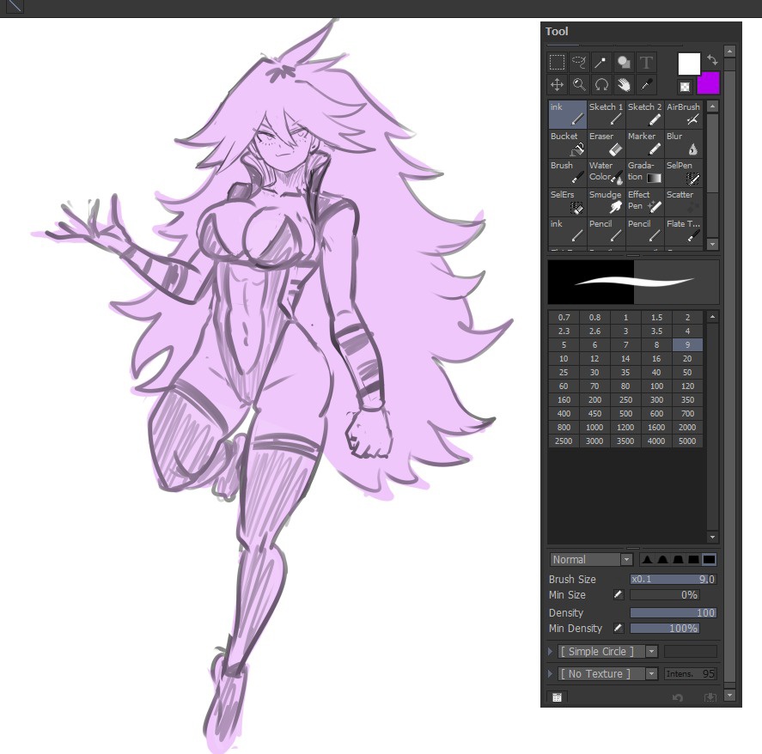The width and height of the screenshot is (762, 754).
Task: Choose the flat hard edge shape (selected)
Action: coord(709,560)
